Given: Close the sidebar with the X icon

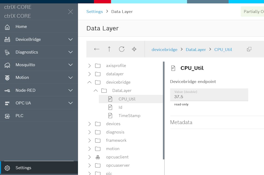Looking at the screenshot, I should [70, 12].
